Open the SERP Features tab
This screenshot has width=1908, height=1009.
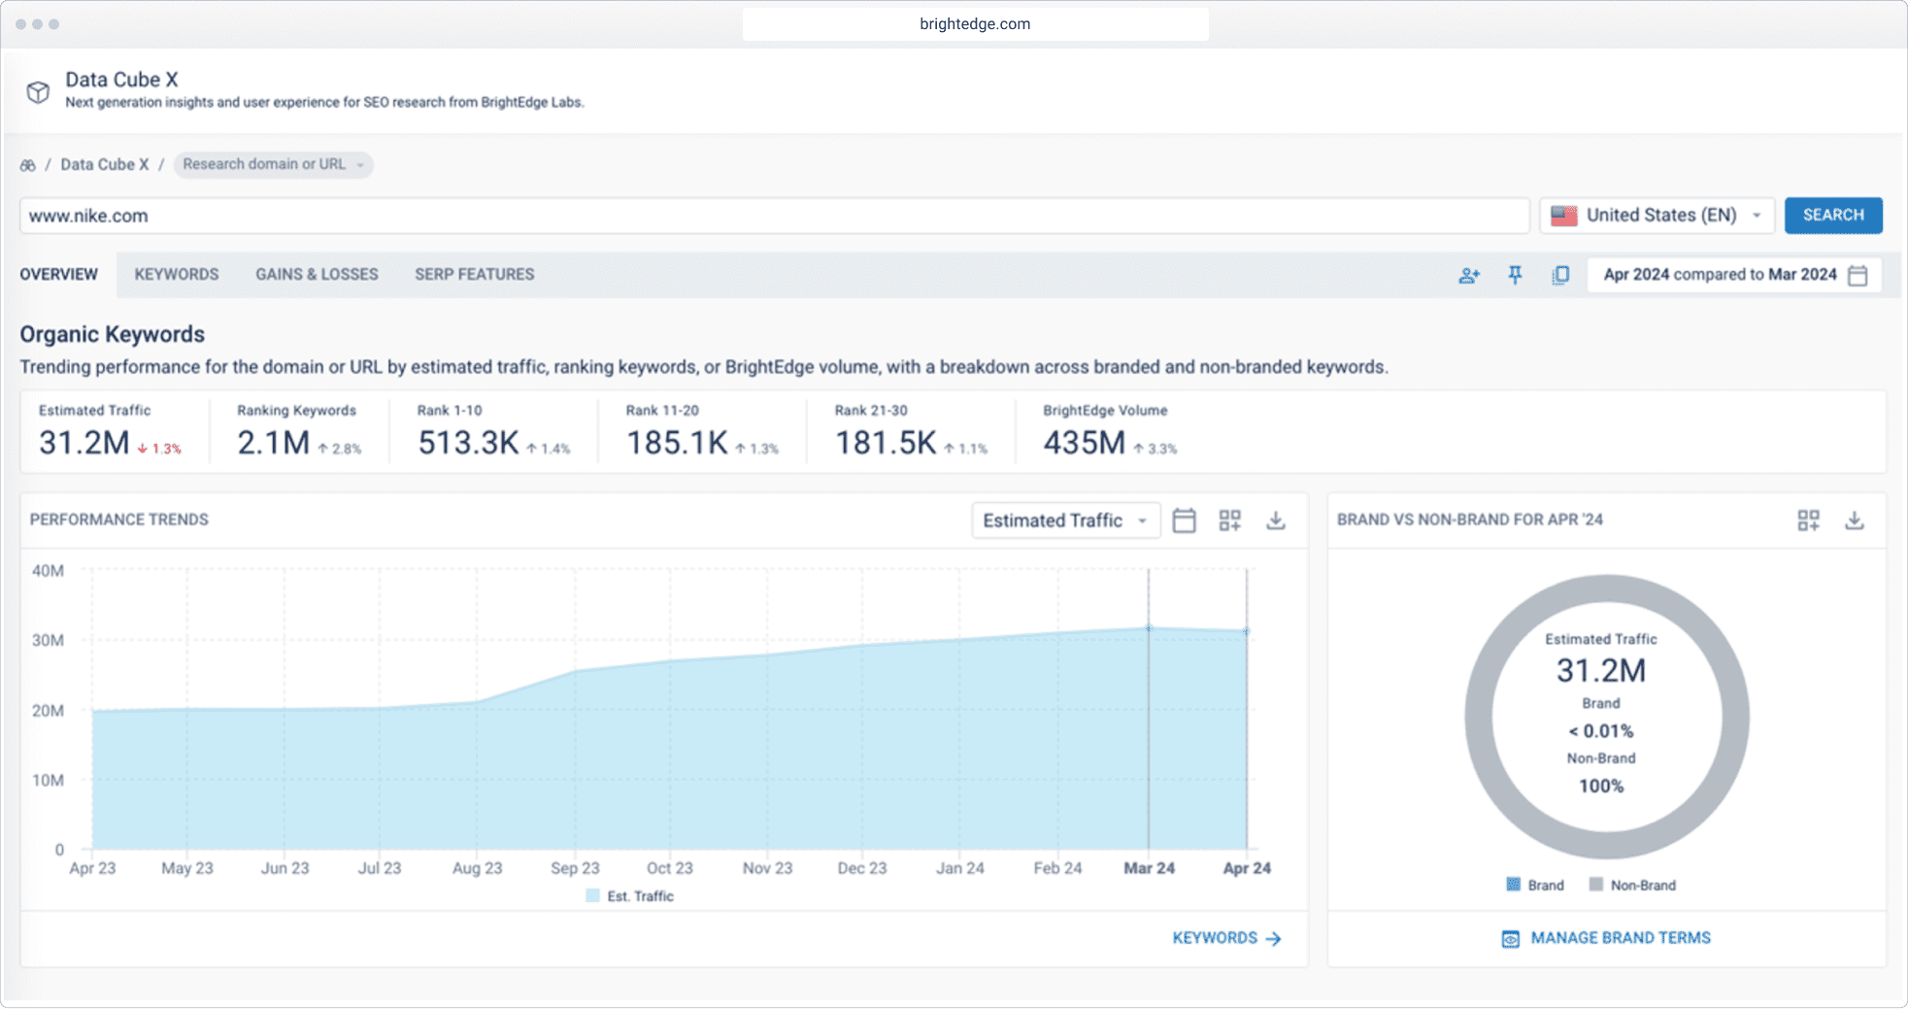pos(474,275)
